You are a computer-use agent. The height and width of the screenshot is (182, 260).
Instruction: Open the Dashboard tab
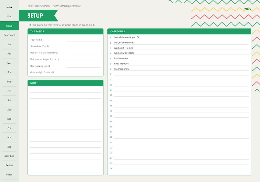pyautogui.click(x=9, y=35)
